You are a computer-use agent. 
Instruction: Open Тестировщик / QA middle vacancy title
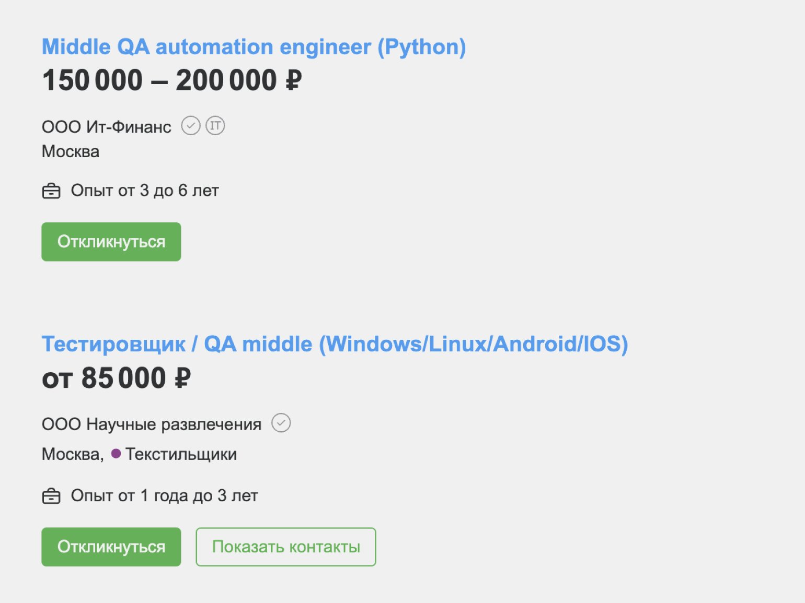point(335,344)
